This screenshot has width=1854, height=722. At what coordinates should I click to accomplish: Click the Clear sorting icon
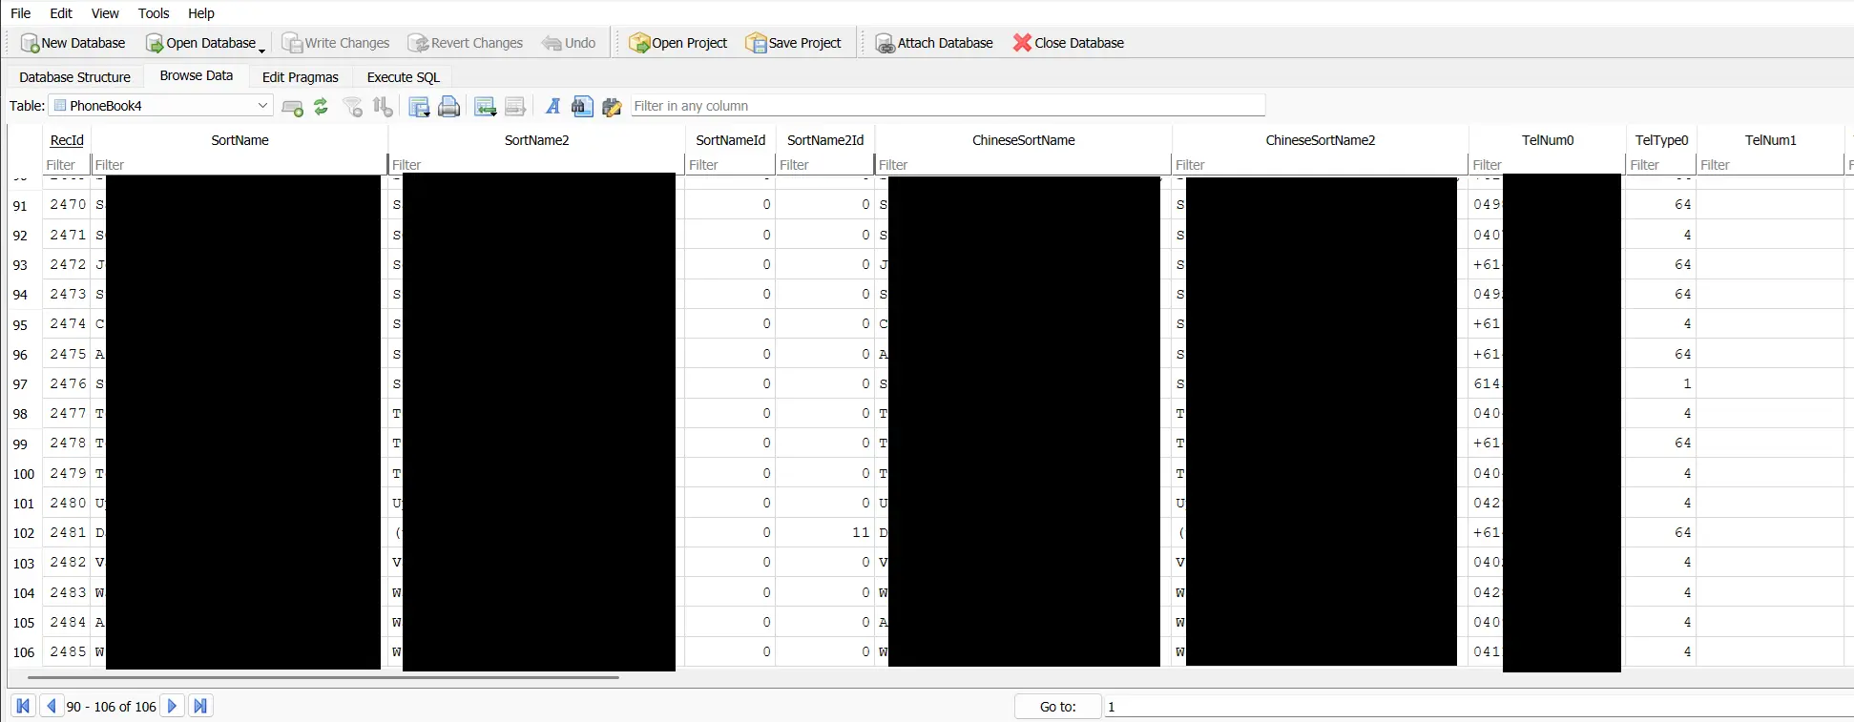pos(383,107)
